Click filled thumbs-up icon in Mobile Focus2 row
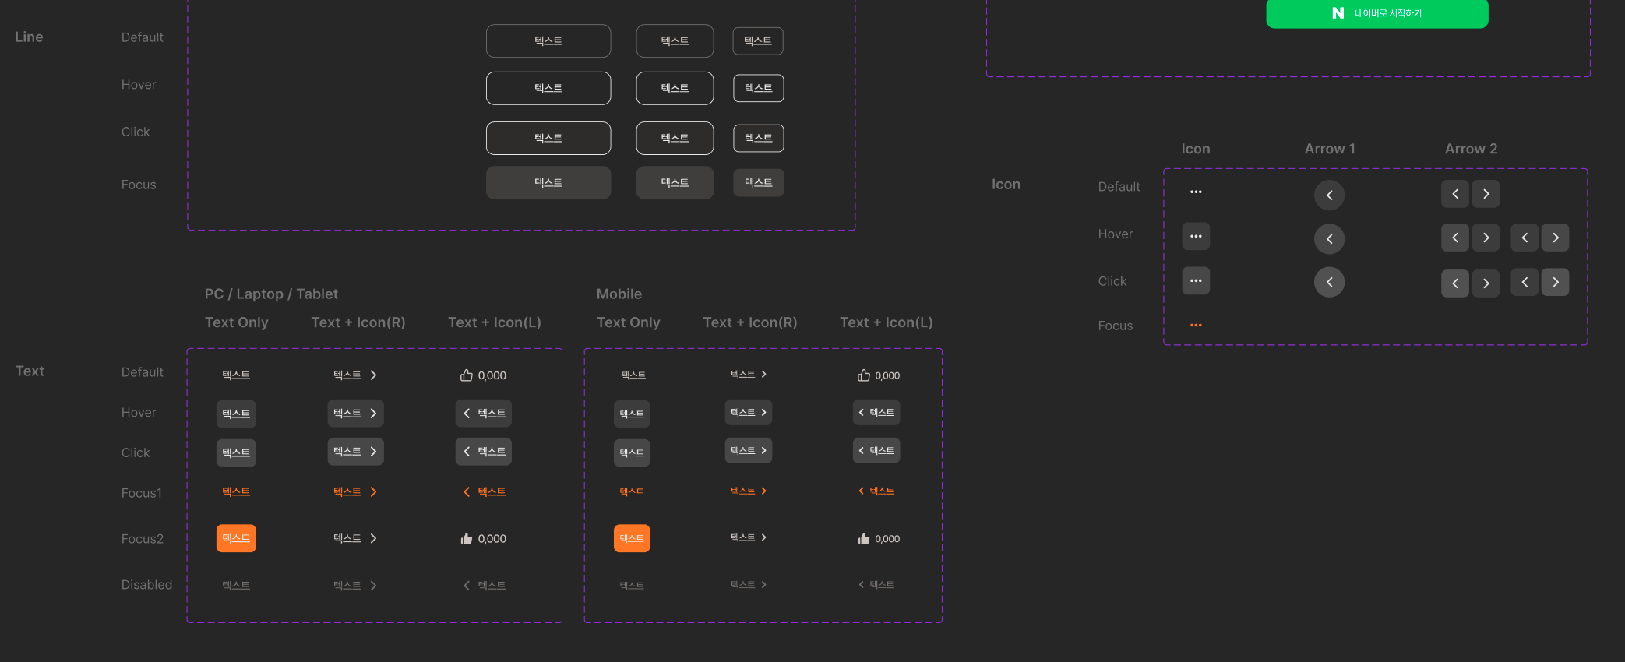 click(x=863, y=539)
